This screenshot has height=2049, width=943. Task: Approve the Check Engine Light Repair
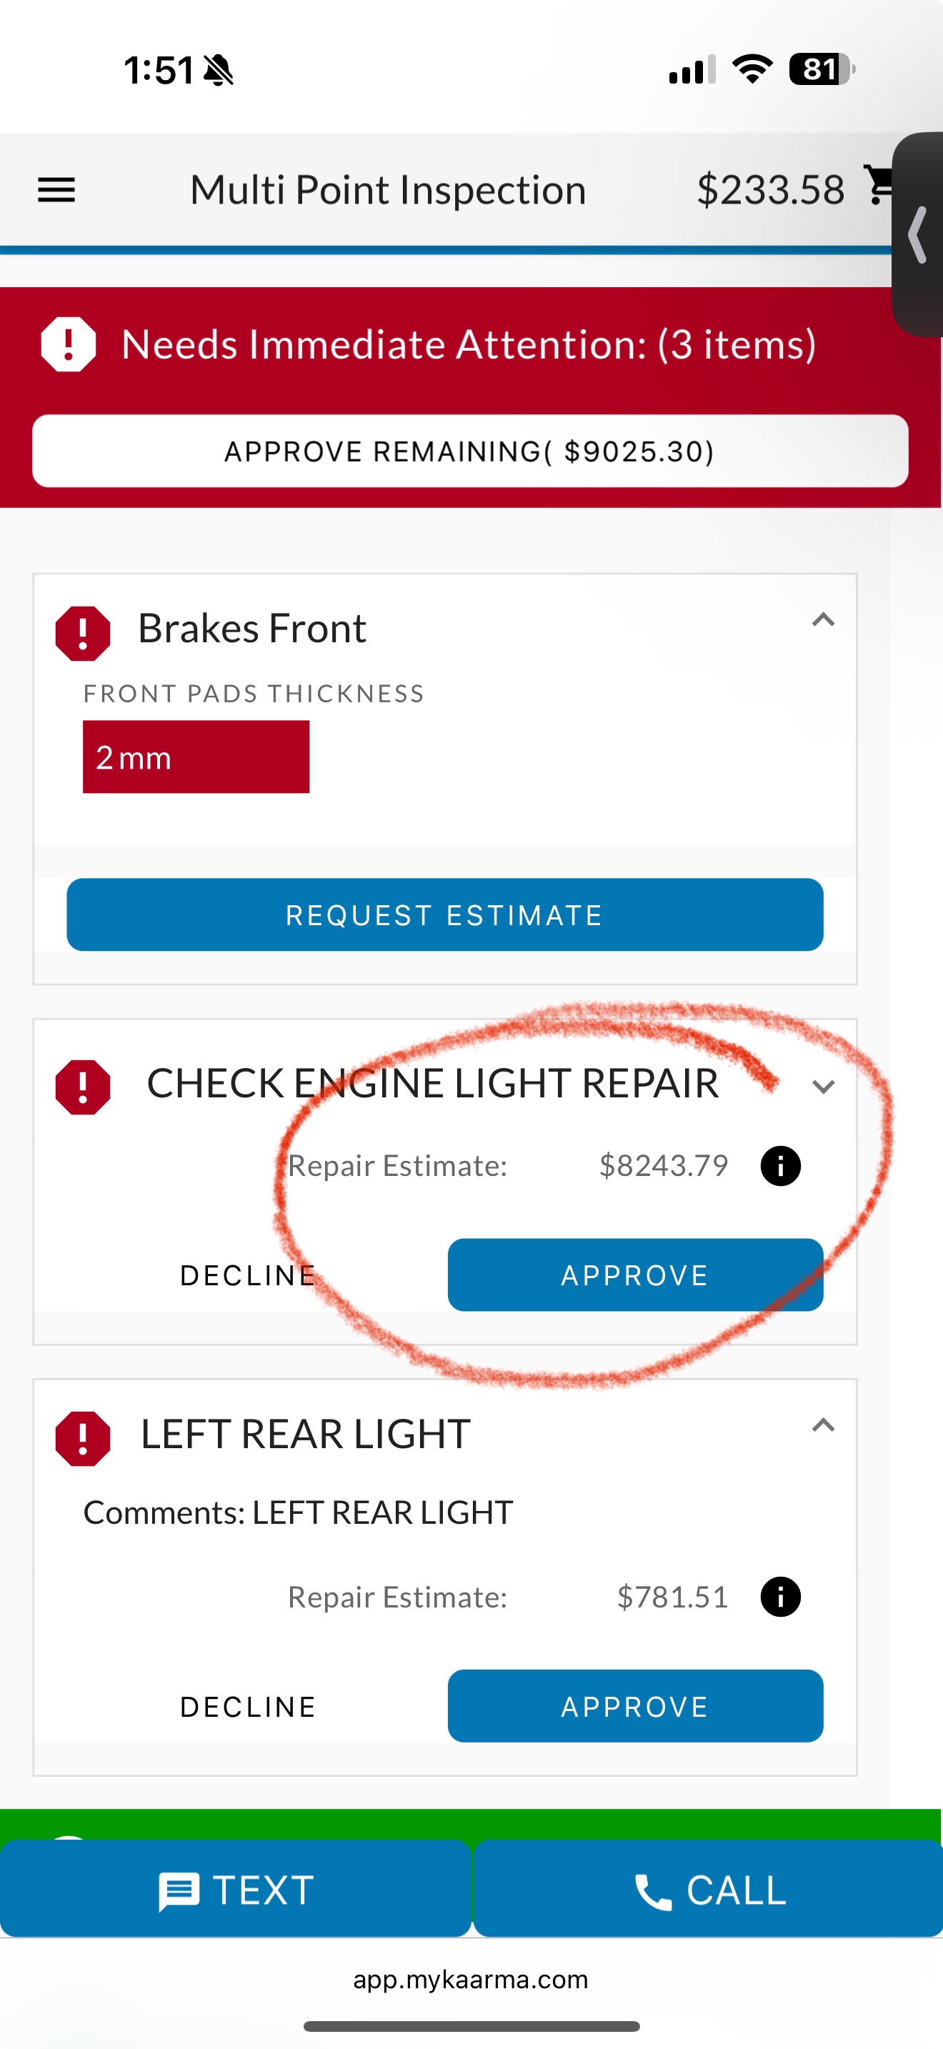tap(634, 1275)
